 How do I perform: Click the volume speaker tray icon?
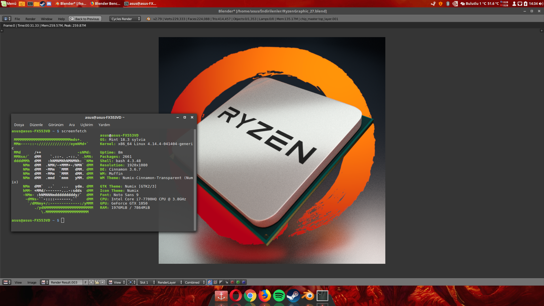point(541,4)
